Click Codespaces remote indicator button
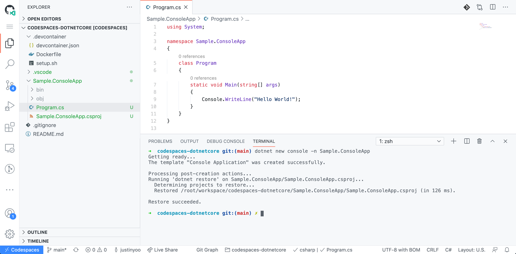The image size is (516, 254). (21, 250)
